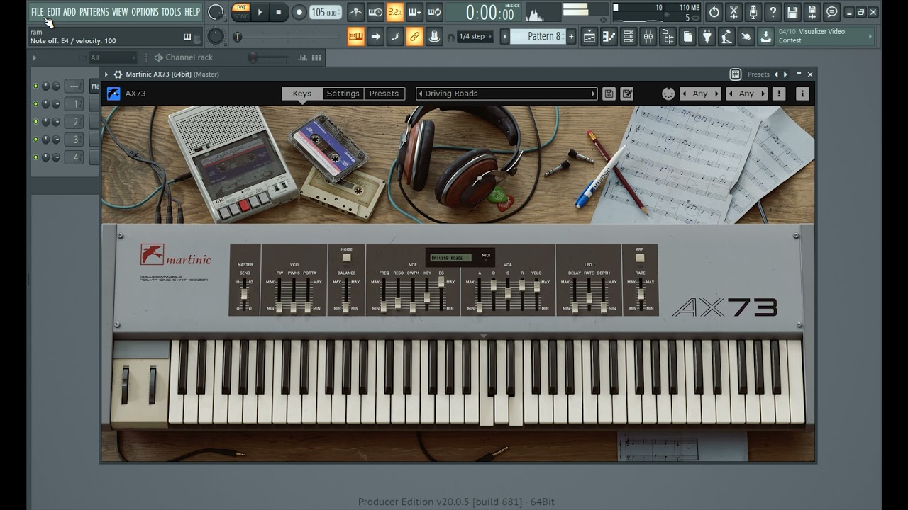This screenshot has width=908, height=510.
Task: Click the render audio file icon
Action: 812,12
